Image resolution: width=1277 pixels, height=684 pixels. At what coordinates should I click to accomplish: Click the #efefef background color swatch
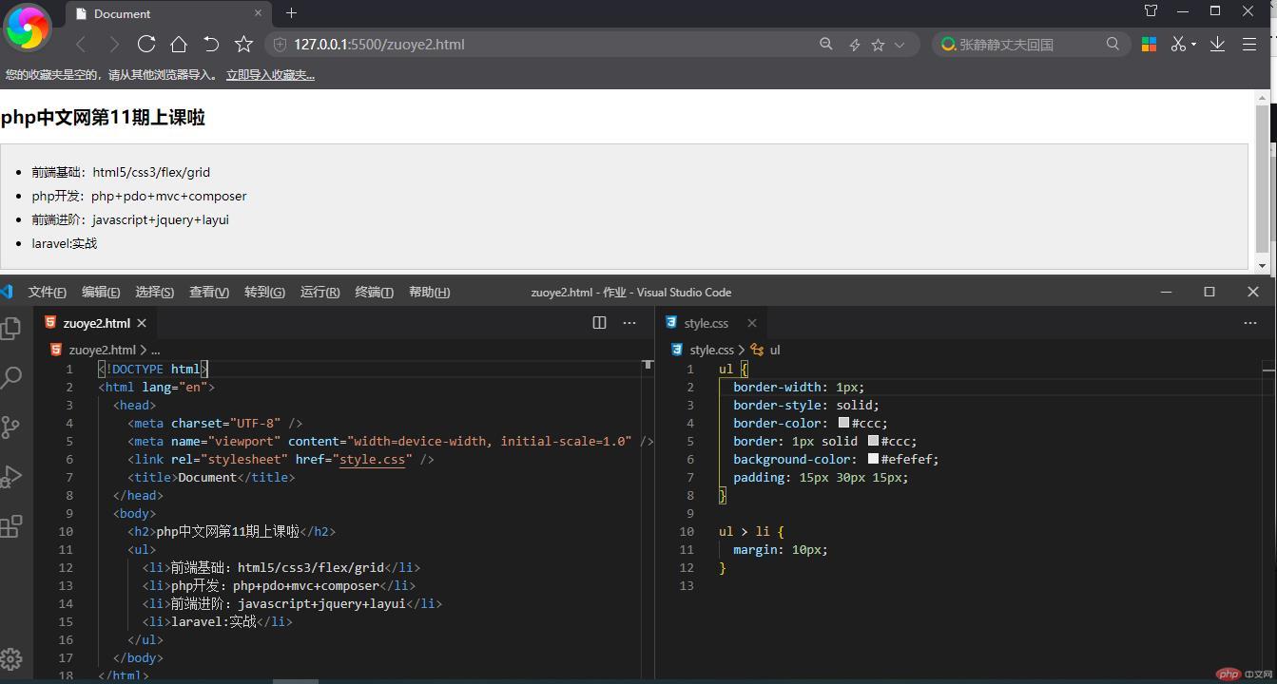tap(873, 459)
